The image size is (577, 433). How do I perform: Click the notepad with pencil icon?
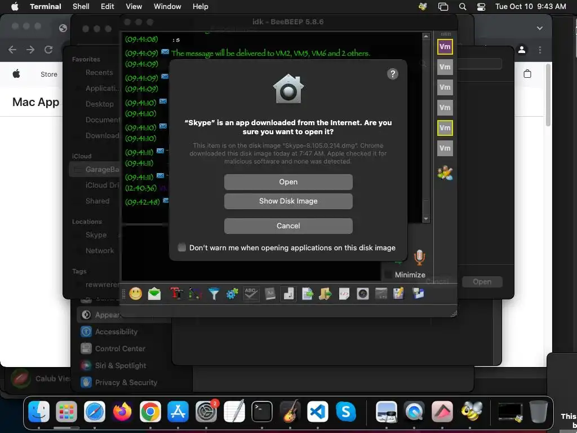pyautogui.click(x=399, y=293)
